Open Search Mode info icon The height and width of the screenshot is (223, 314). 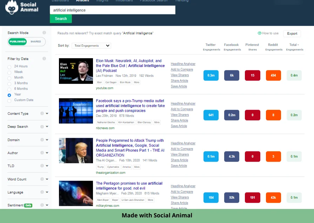[44, 33]
